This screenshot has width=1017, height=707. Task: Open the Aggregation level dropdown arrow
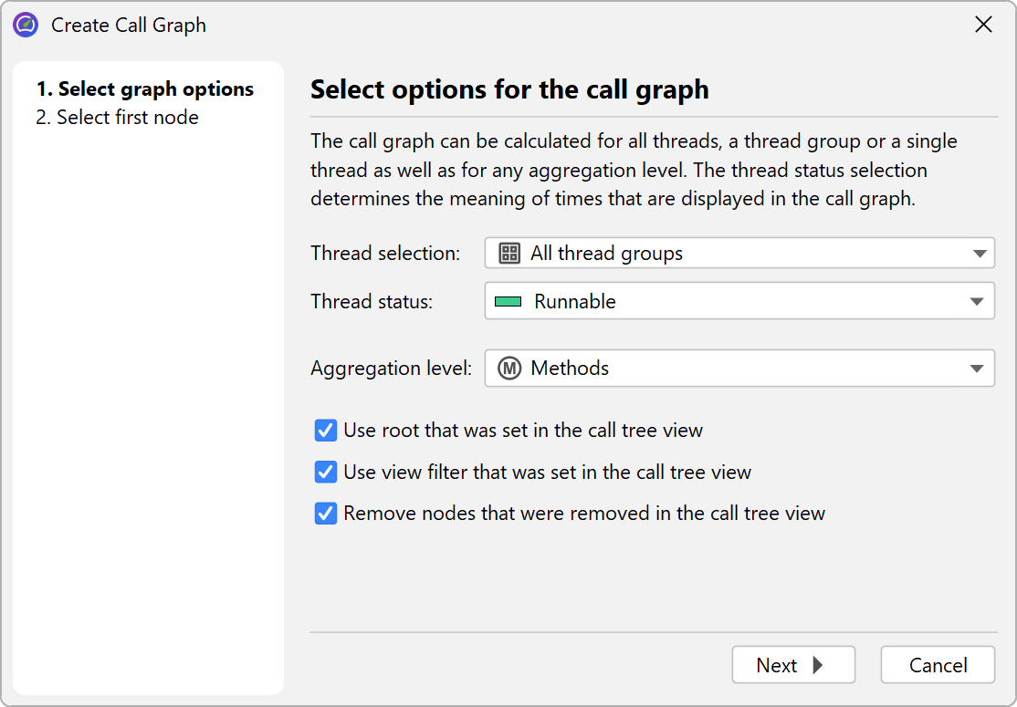pos(978,369)
